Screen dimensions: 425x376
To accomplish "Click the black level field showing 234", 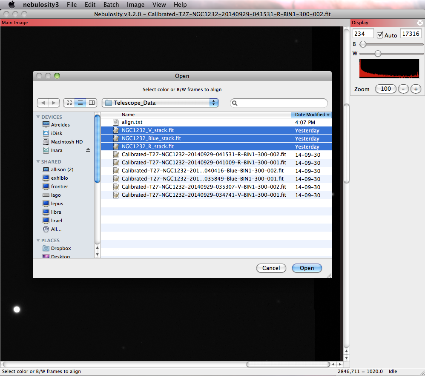I will [363, 34].
